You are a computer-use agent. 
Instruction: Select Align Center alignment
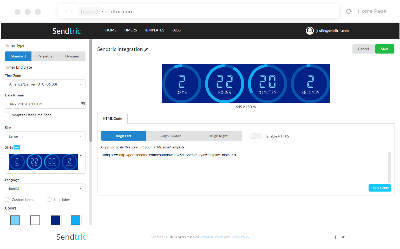[x=171, y=136]
